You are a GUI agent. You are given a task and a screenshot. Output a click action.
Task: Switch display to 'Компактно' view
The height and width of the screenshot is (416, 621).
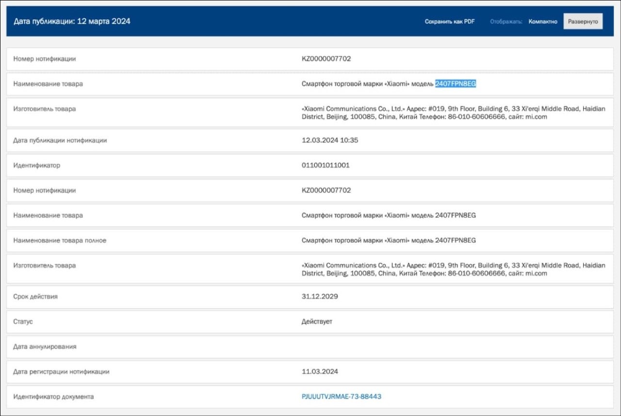(x=543, y=21)
